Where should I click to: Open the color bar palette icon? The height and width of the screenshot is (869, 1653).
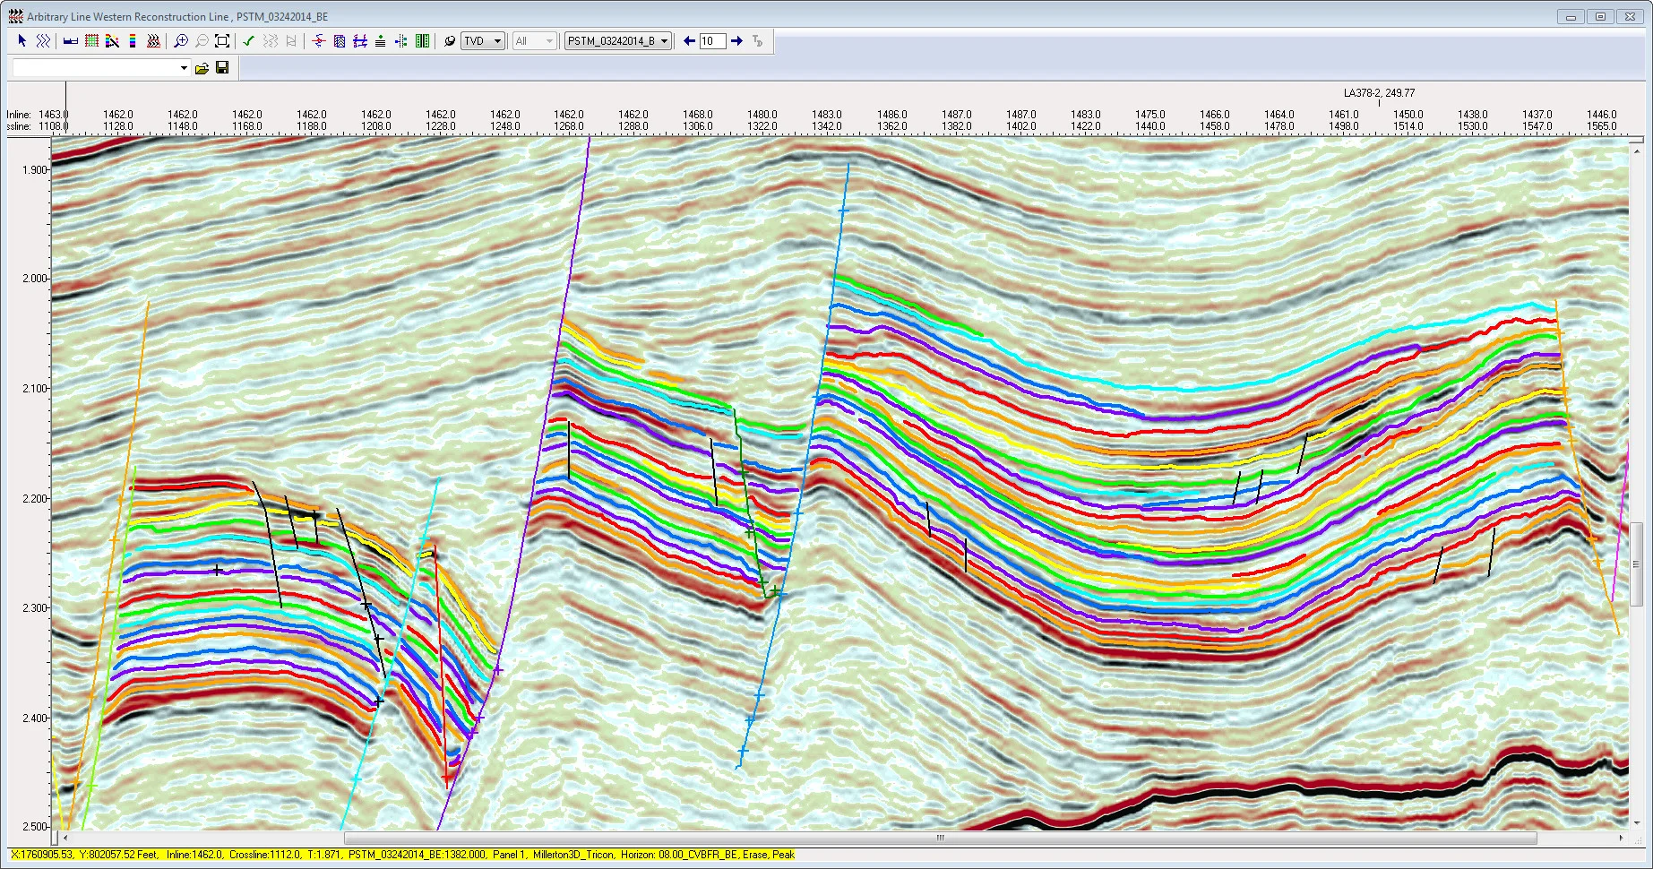(x=133, y=41)
